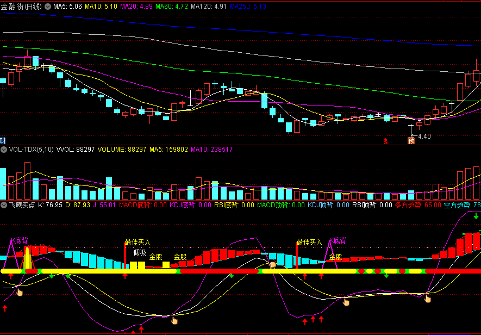The height and width of the screenshot is (335, 481).
Task: Select the RSI顶背: 0.00 label
Action: coord(372,205)
